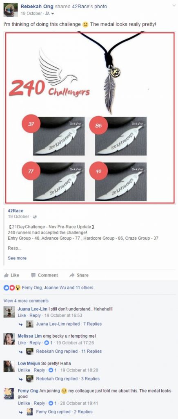
Task: Reply to Melissa Lim's comment
Action: tap(35, 342)
